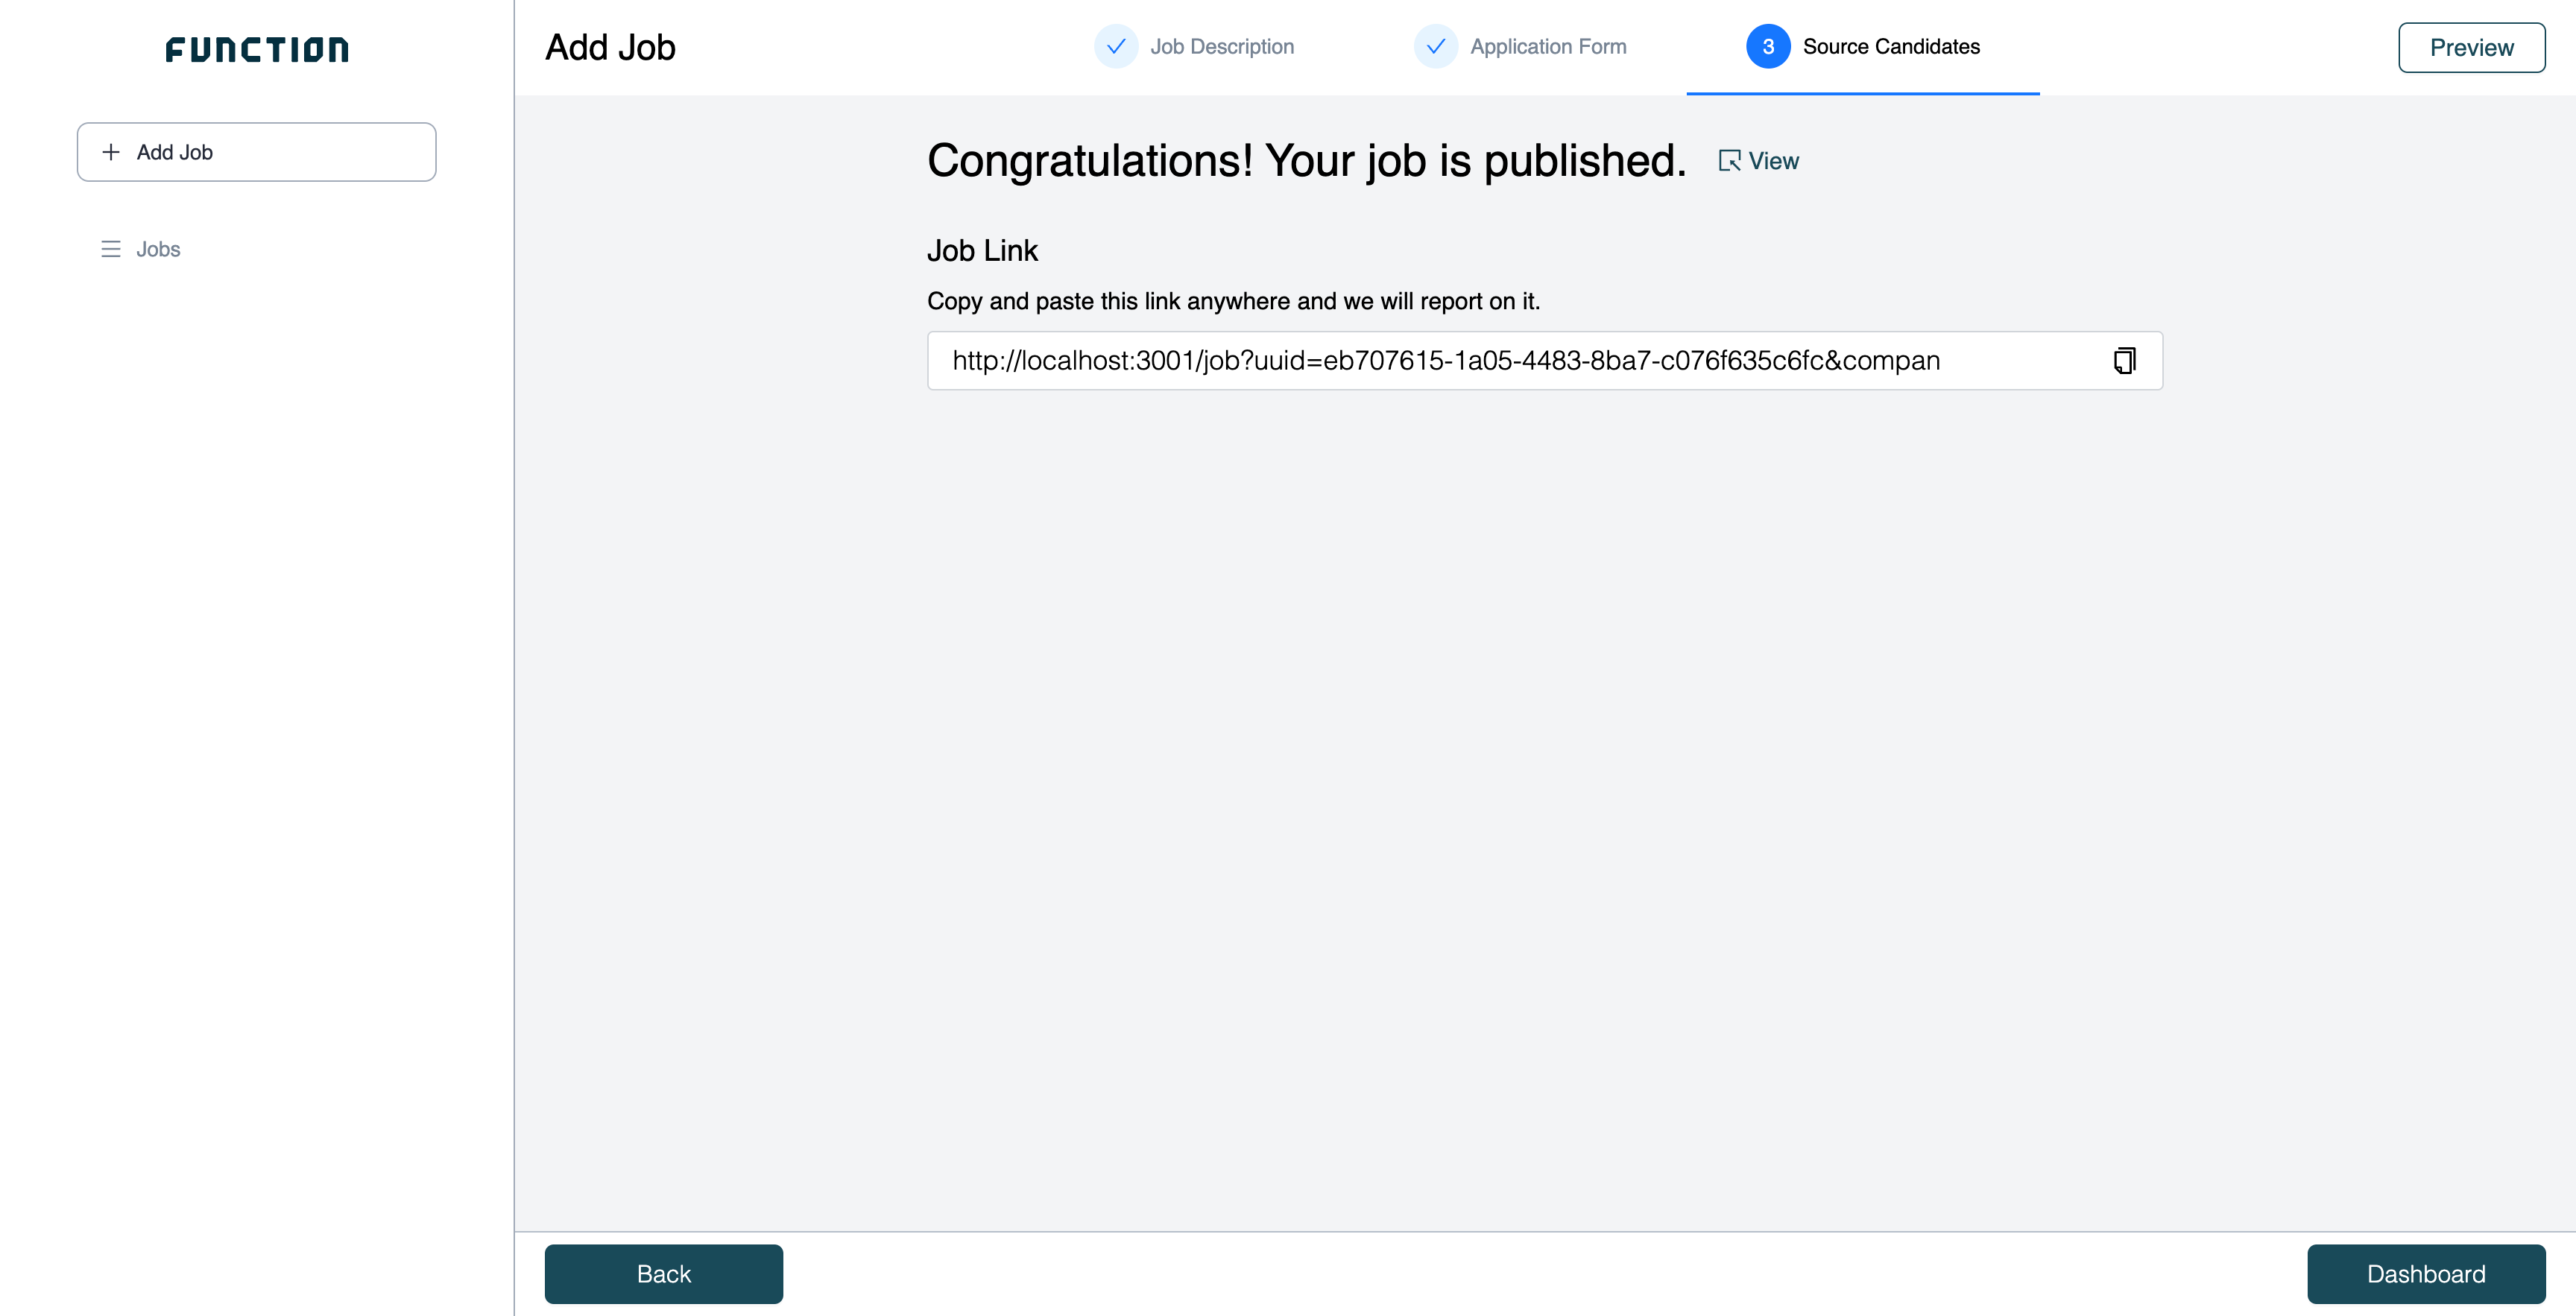Click the FUNCTION logo

[x=257, y=50]
